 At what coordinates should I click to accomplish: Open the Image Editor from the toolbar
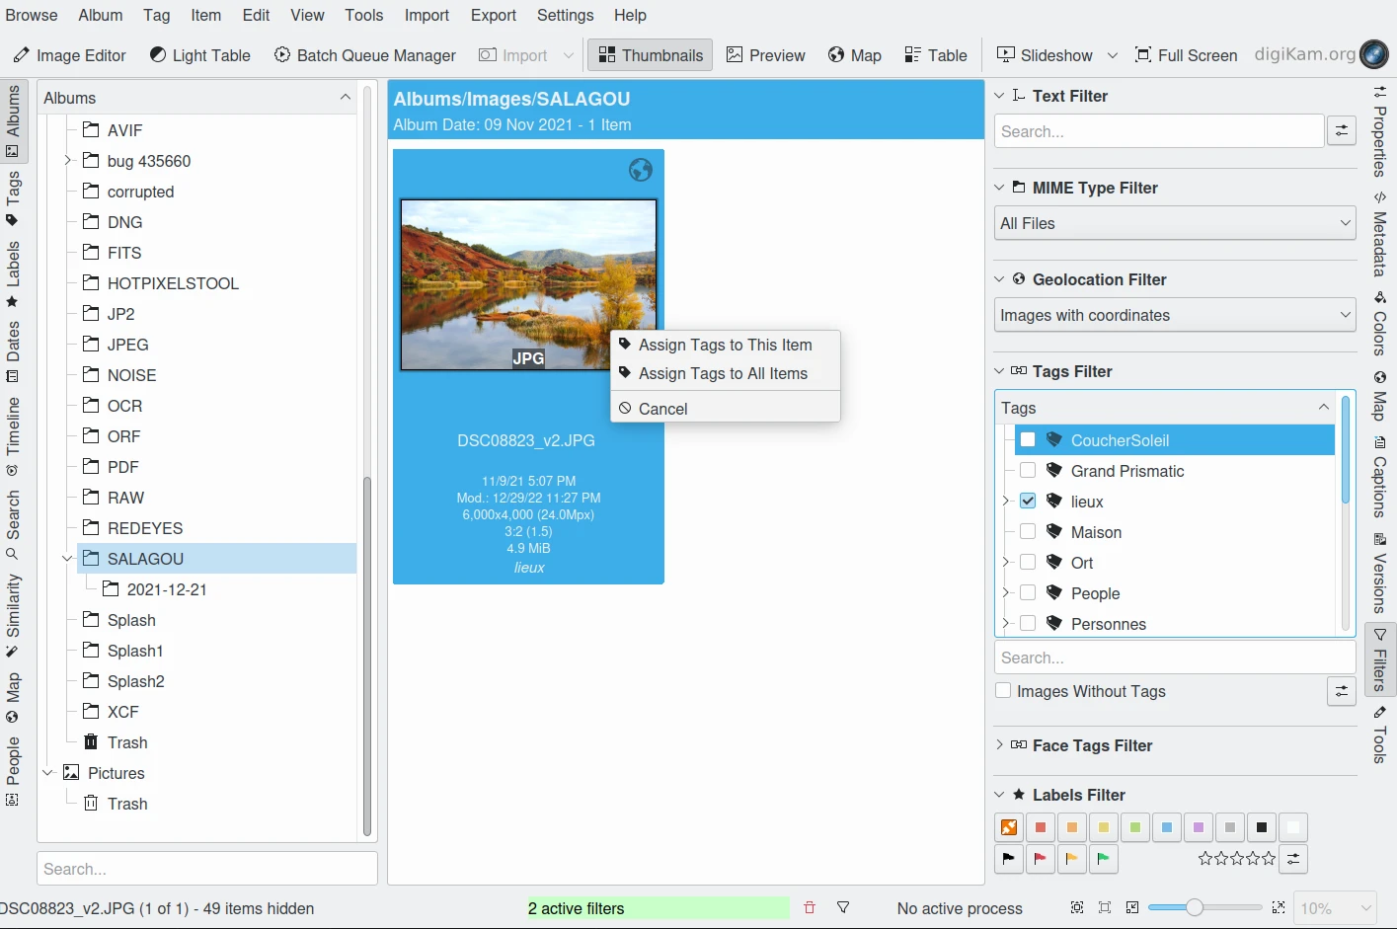pos(69,55)
